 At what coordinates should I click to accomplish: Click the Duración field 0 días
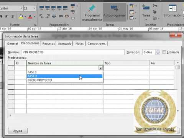coord(149,52)
